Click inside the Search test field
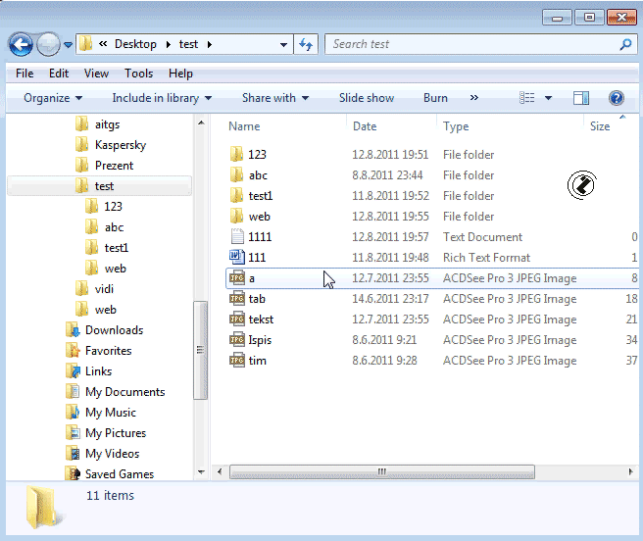This screenshot has height=541, width=643. [x=470, y=44]
